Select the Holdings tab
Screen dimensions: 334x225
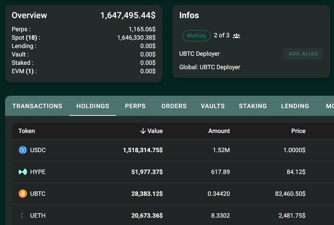click(93, 106)
